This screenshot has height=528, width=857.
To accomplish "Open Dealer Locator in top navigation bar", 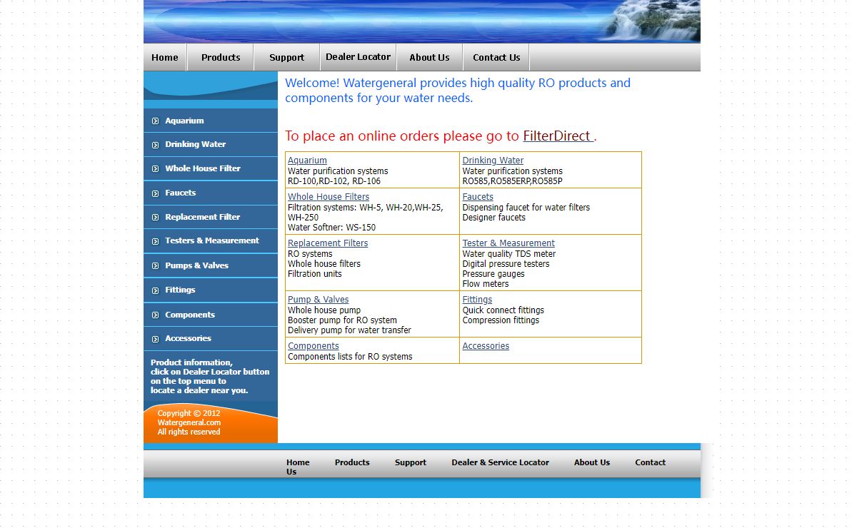I will click(358, 57).
